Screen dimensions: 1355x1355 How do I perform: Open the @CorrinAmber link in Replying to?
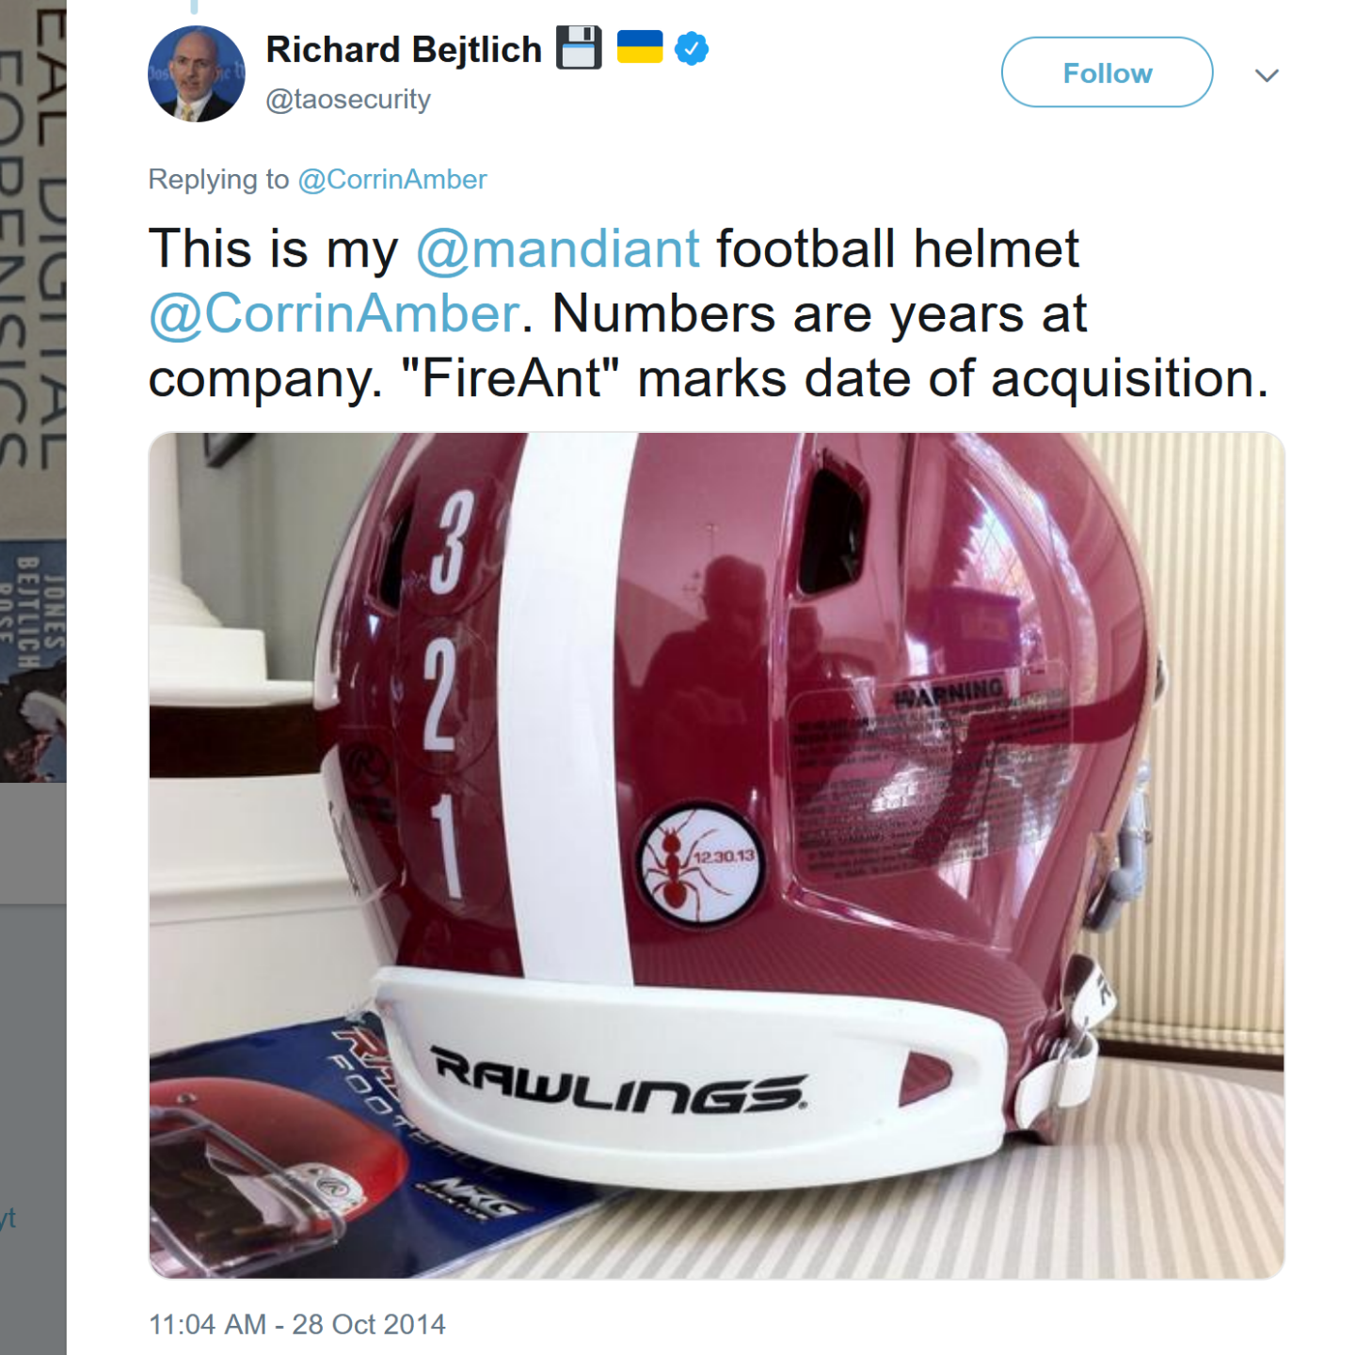click(x=392, y=179)
